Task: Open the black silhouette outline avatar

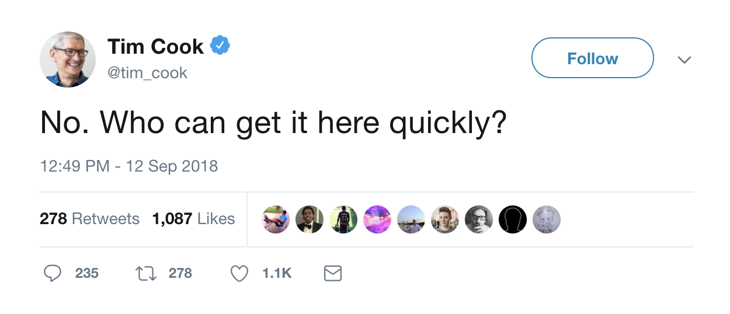Action: click(x=513, y=219)
